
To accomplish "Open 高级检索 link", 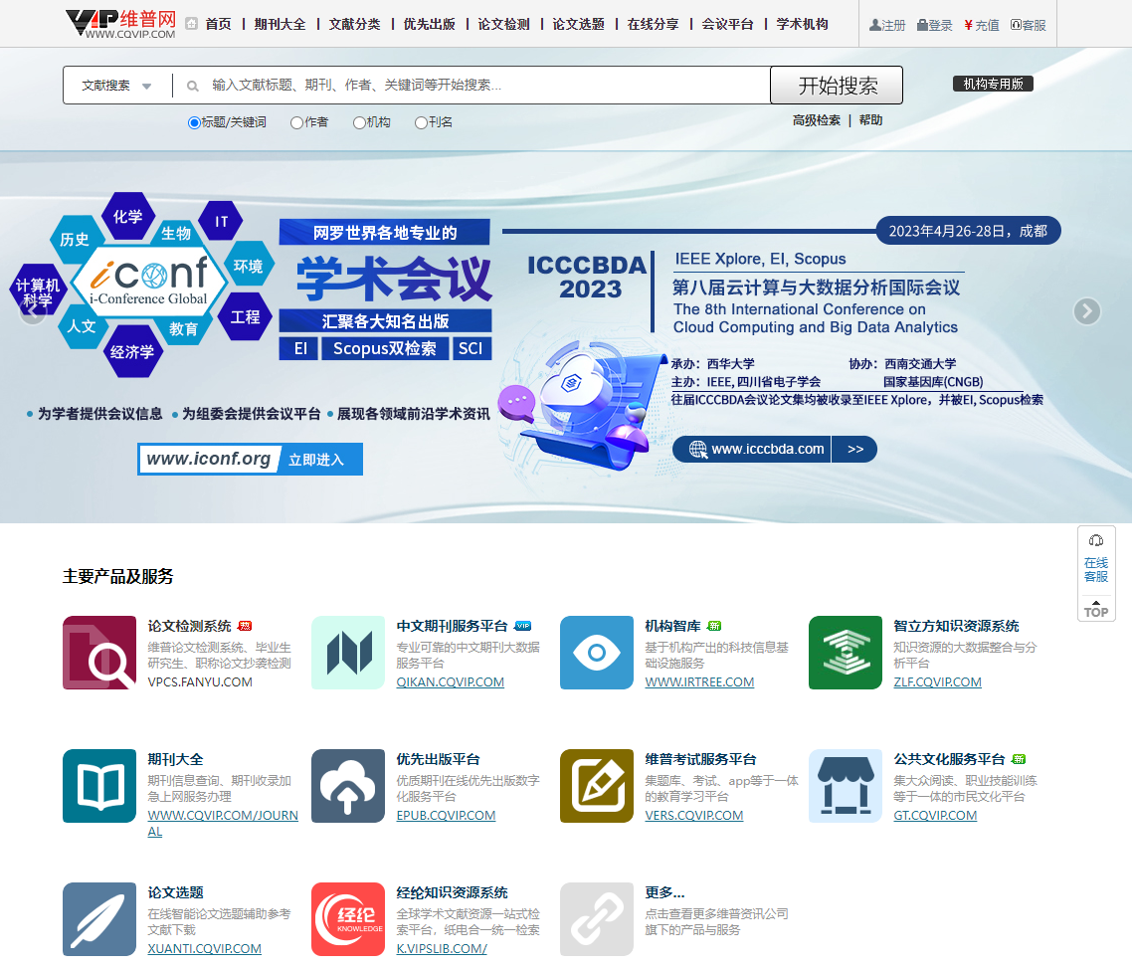I will click(x=817, y=120).
